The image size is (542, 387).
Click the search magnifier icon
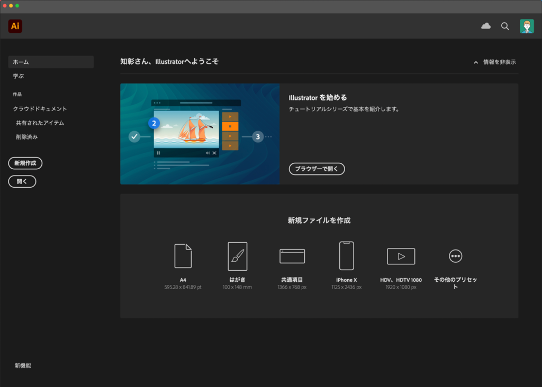(505, 26)
